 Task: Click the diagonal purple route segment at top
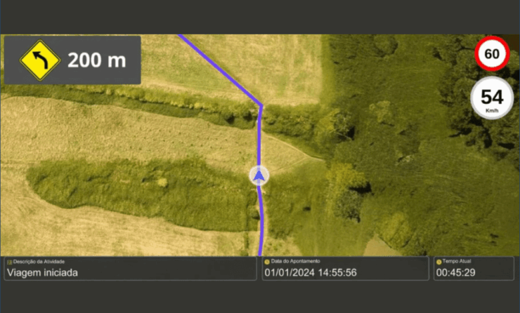[x=220, y=70]
